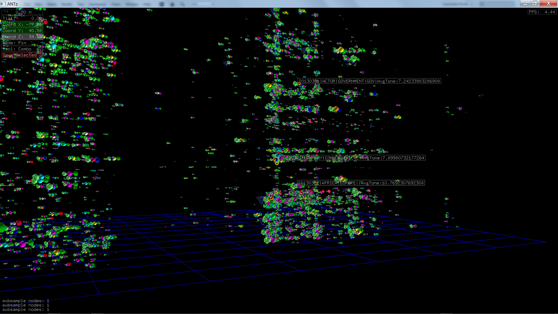
Task: Select the orange sphere node right of center
Action: 336,109
